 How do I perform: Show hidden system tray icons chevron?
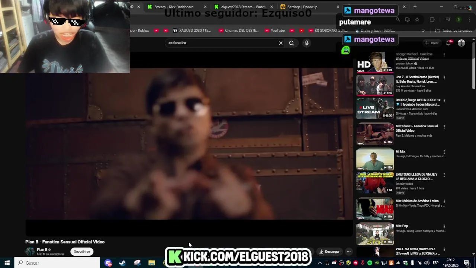point(319,263)
